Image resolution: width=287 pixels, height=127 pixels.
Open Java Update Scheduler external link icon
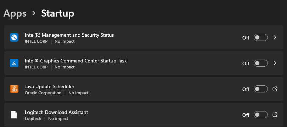[275, 89]
